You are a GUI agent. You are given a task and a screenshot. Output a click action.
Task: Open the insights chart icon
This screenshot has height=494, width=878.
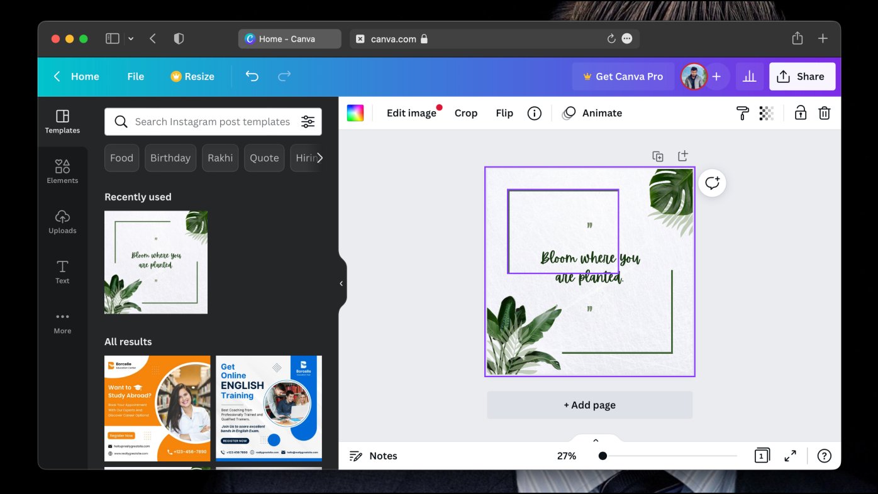click(x=749, y=76)
